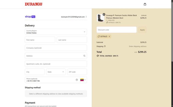This screenshot has width=173, height=107.
Task: Focus the Last name field
Action: tap(72, 40)
